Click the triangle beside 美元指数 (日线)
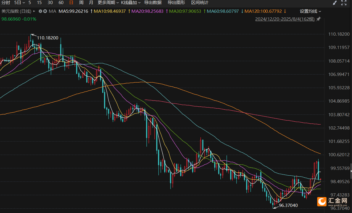 35,11
